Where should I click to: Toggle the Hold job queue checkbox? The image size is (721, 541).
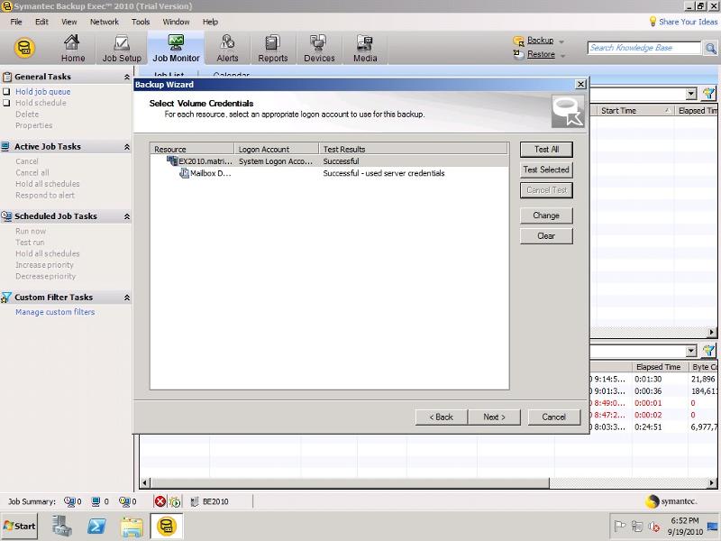coord(6,92)
